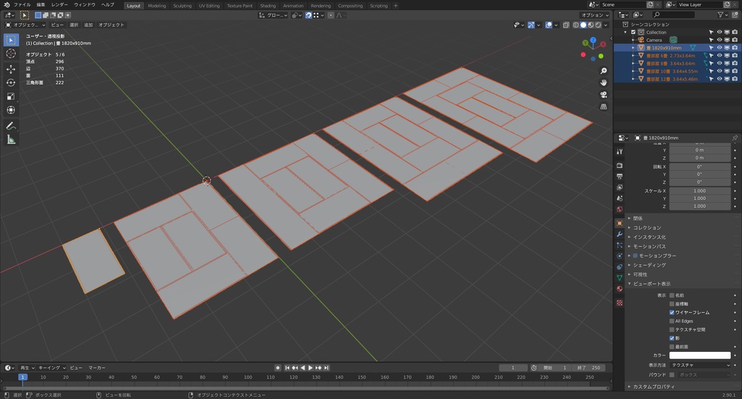Switch to the Sculpting workspace tab
This screenshot has width=742, height=399.
(183, 5)
